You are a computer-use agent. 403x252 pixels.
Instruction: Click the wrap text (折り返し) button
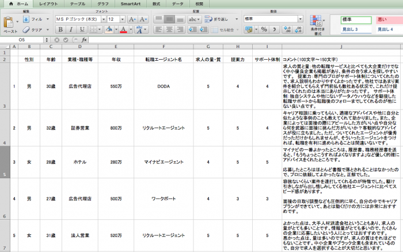(216, 19)
